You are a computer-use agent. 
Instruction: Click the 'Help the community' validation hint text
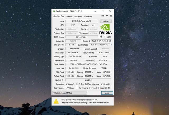(85, 103)
